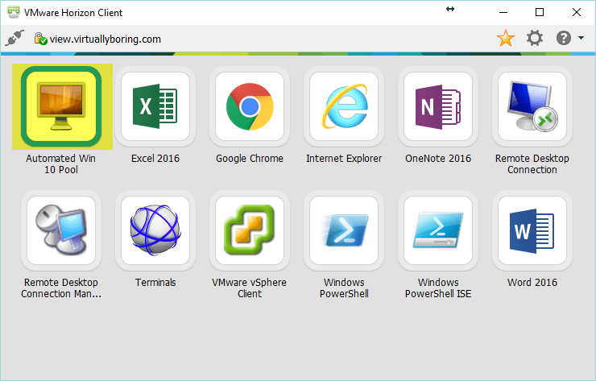Image resolution: width=596 pixels, height=381 pixels.
Task: Launch the Windows PowerShell icon
Action: pyautogui.click(x=344, y=230)
